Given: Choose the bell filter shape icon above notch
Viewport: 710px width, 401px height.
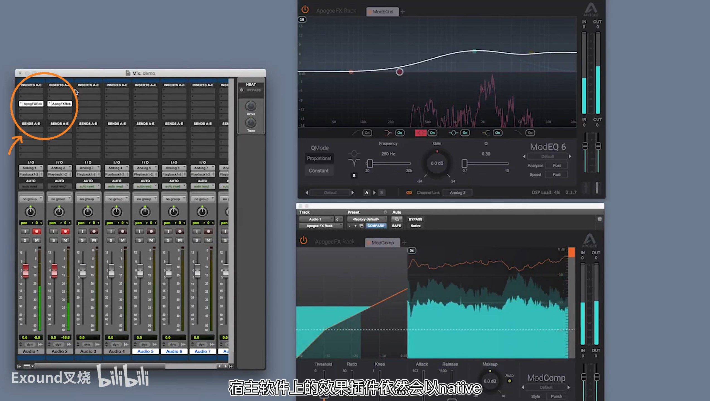Looking at the screenshot, I should (354, 153).
